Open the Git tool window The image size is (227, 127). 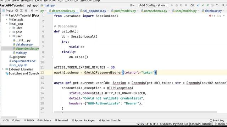click(6, 120)
